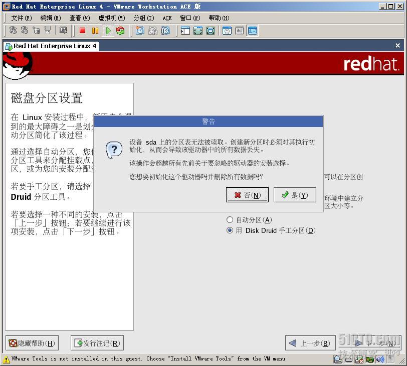The image size is (407, 366).
Task: Click the red Power Off button
Action: [x=83, y=31]
